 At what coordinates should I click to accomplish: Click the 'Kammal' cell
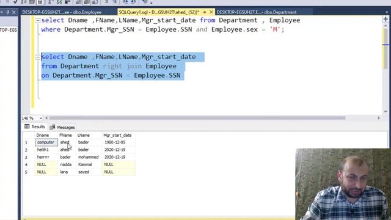coord(89,164)
